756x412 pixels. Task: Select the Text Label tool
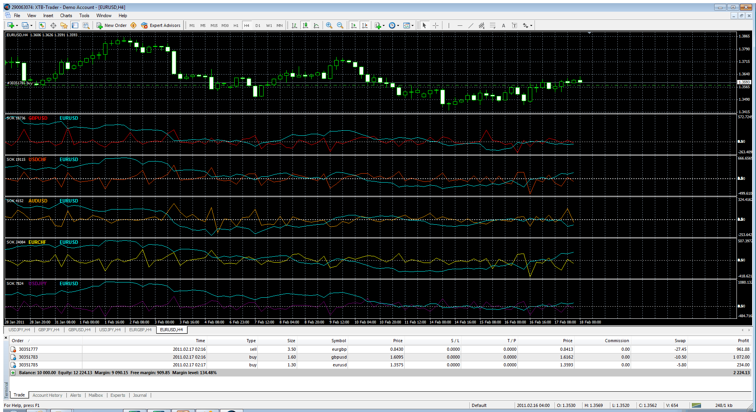515,25
